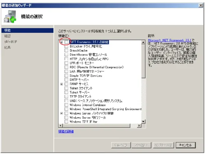The image size is (208, 155).
Task: Check the Windows Server migration tools checkbox
Action: click(x=66, y=118)
